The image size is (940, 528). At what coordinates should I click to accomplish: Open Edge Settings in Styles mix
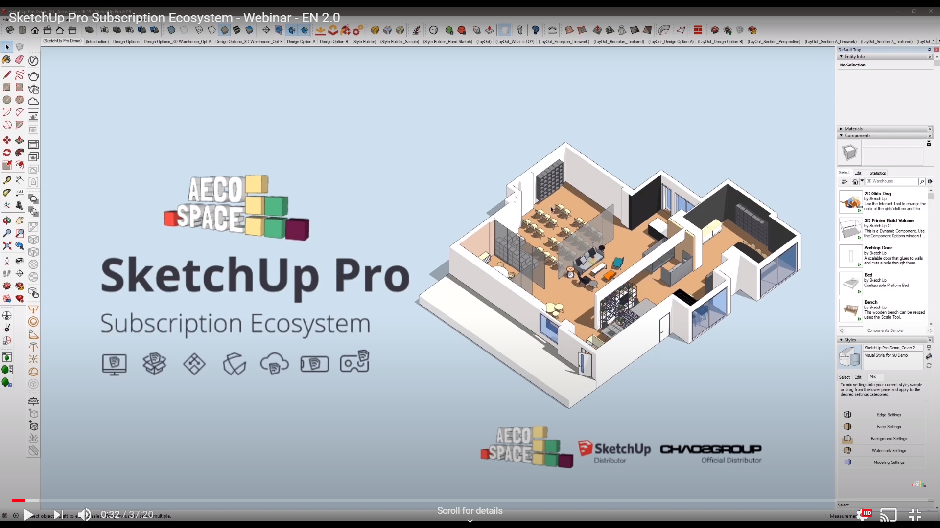coord(883,415)
